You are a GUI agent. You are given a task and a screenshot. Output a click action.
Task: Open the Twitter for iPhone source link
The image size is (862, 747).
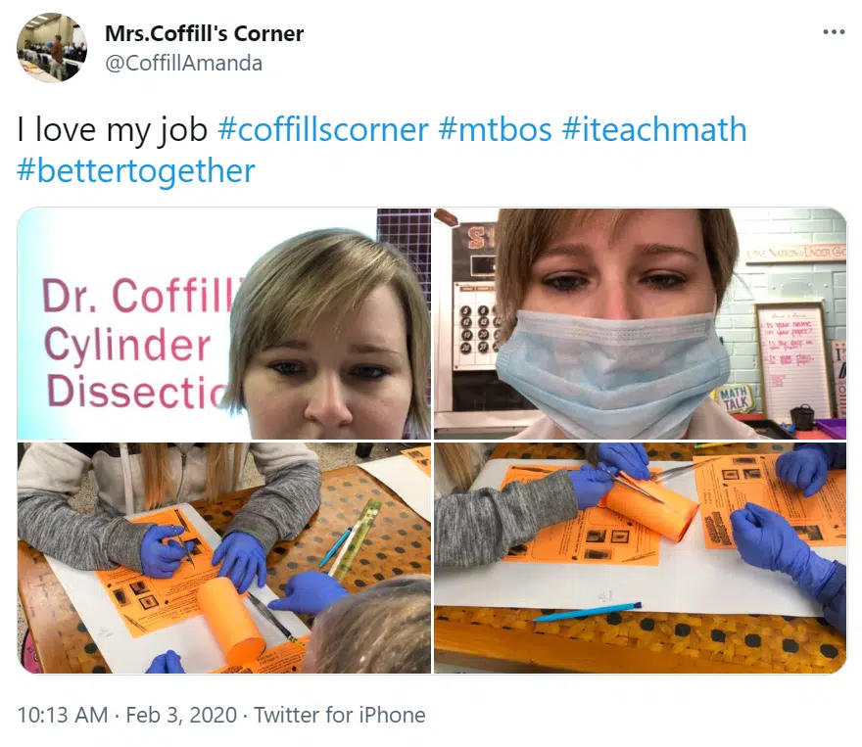click(340, 715)
